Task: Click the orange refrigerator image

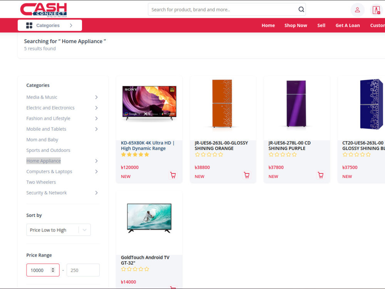Action: (x=222, y=103)
